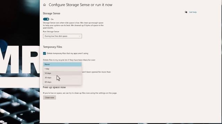Turn off the Storage Sense toggle
The image size is (222, 124).
pyautogui.click(x=46, y=19)
